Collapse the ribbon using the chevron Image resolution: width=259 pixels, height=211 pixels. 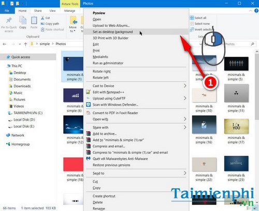tap(250, 11)
